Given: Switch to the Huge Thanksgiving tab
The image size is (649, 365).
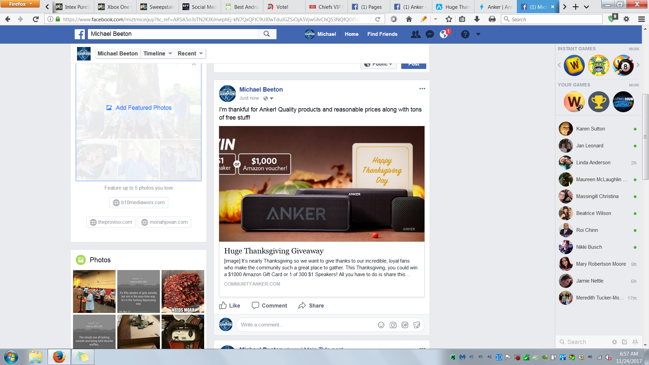Looking at the screenshot, I should coord(453,7).
